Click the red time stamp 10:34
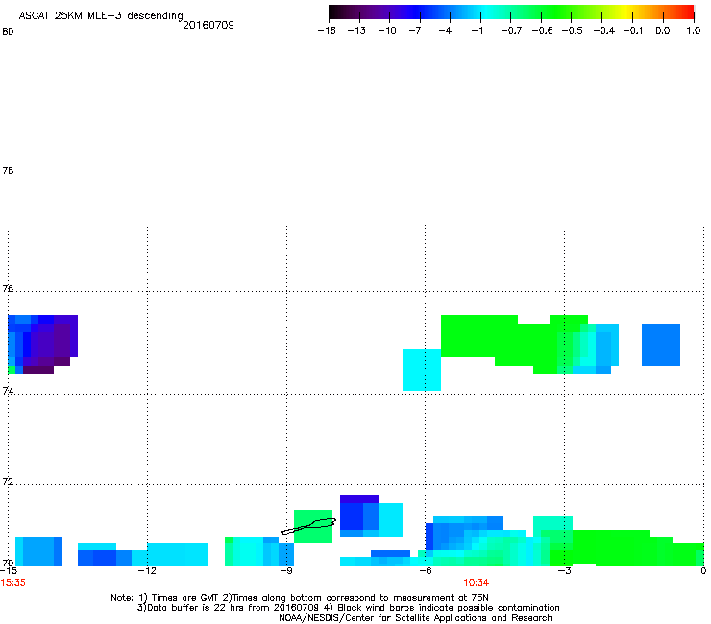711x624 pixels. pos(477,583)
